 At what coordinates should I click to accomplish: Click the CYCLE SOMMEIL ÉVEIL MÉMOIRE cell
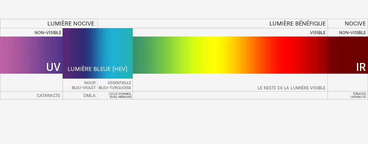pos(120,95)
